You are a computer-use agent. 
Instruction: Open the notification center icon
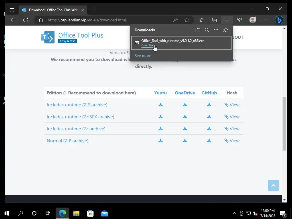coord(283,214)
